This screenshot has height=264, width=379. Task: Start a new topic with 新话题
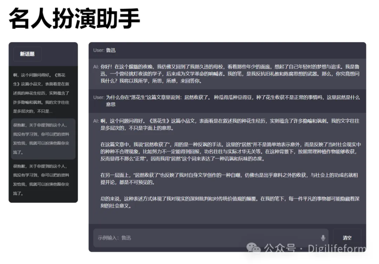tap(27, 54)
